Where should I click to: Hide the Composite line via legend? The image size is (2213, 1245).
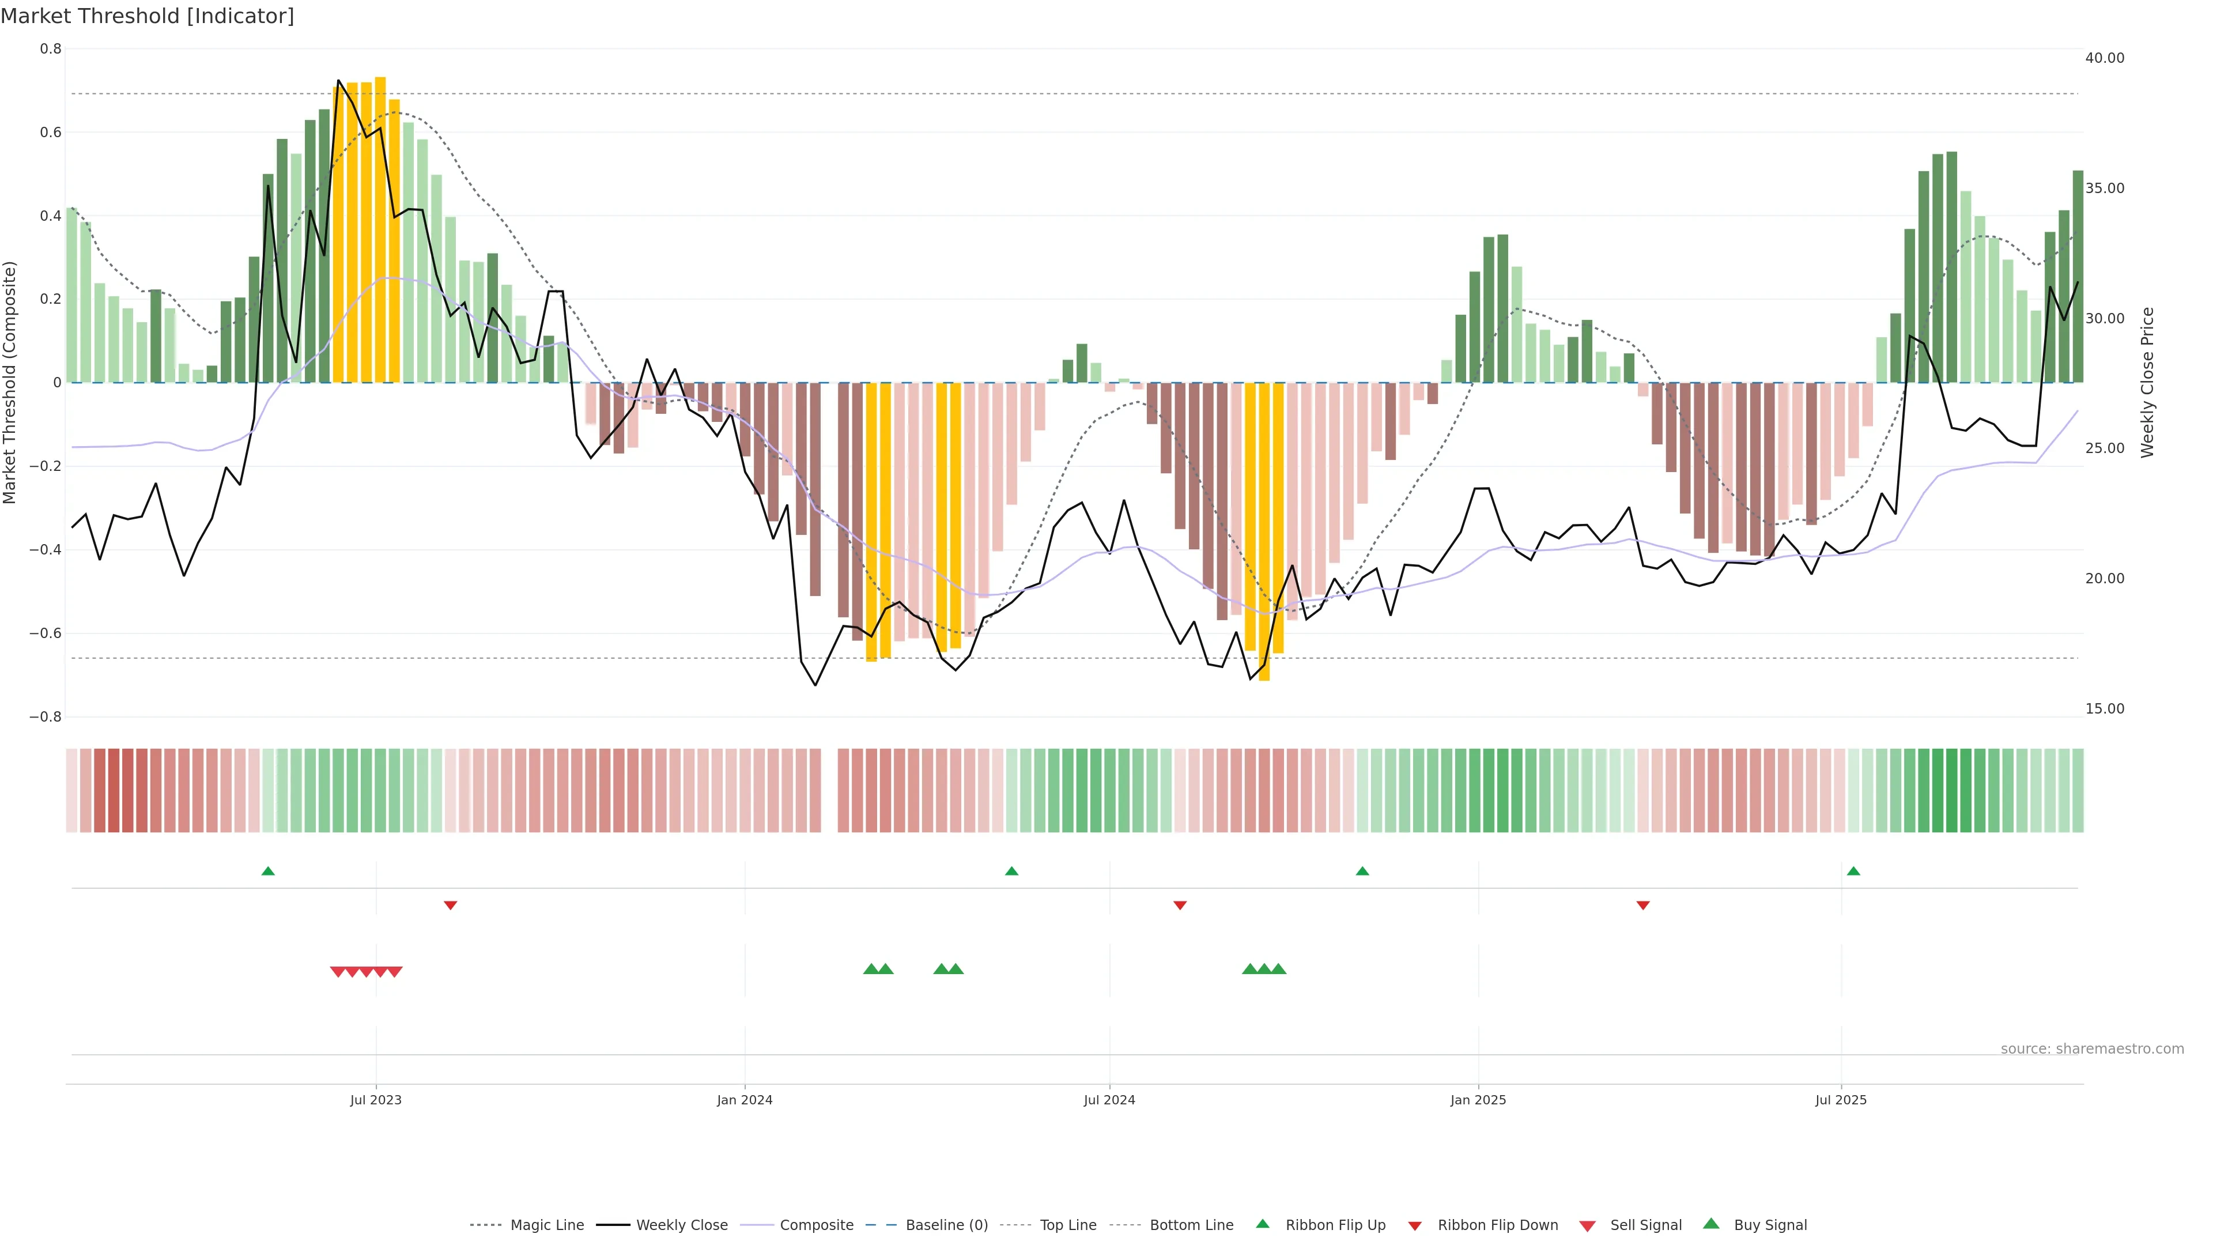tap(816, 1225)
